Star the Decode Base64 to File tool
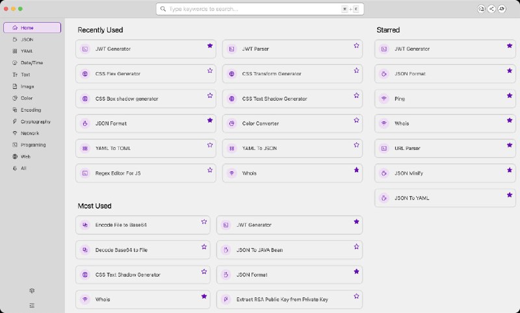The width and height of the screenshot is (520, 313). (204, 247)
